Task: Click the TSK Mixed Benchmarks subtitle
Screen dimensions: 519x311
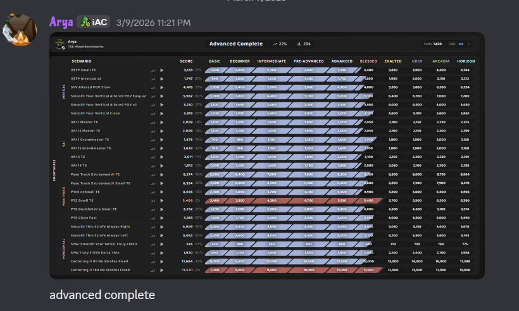Action: coord(85,47)
